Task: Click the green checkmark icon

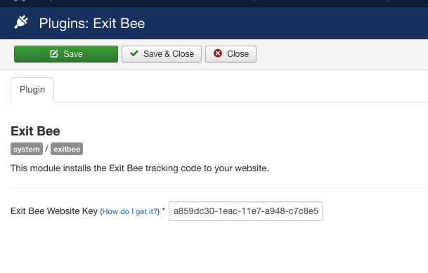Action: (x=134, y=53)
